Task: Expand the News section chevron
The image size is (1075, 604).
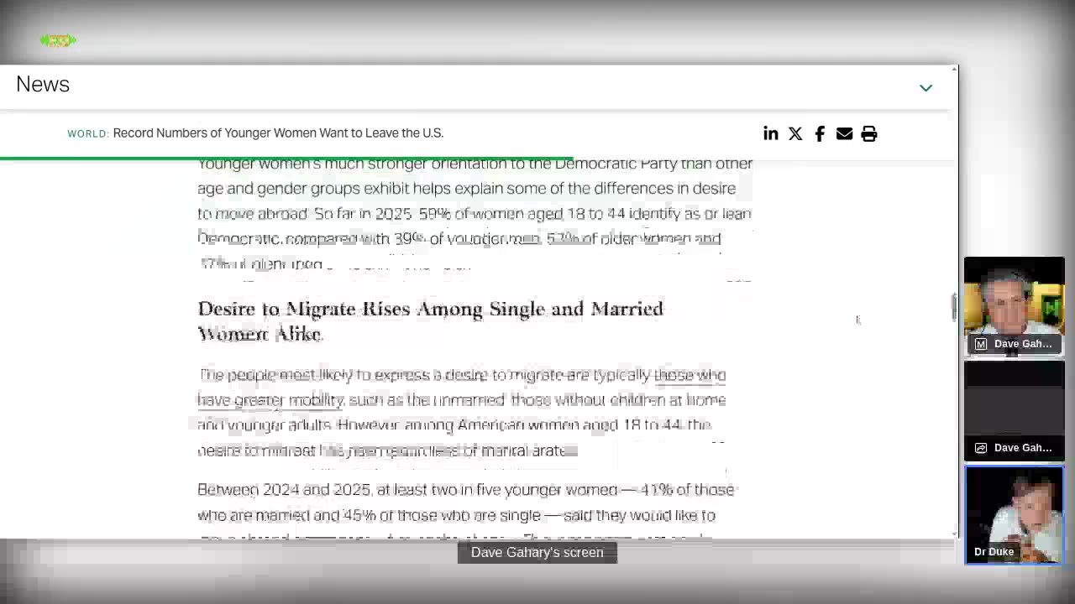Action: 926,87
